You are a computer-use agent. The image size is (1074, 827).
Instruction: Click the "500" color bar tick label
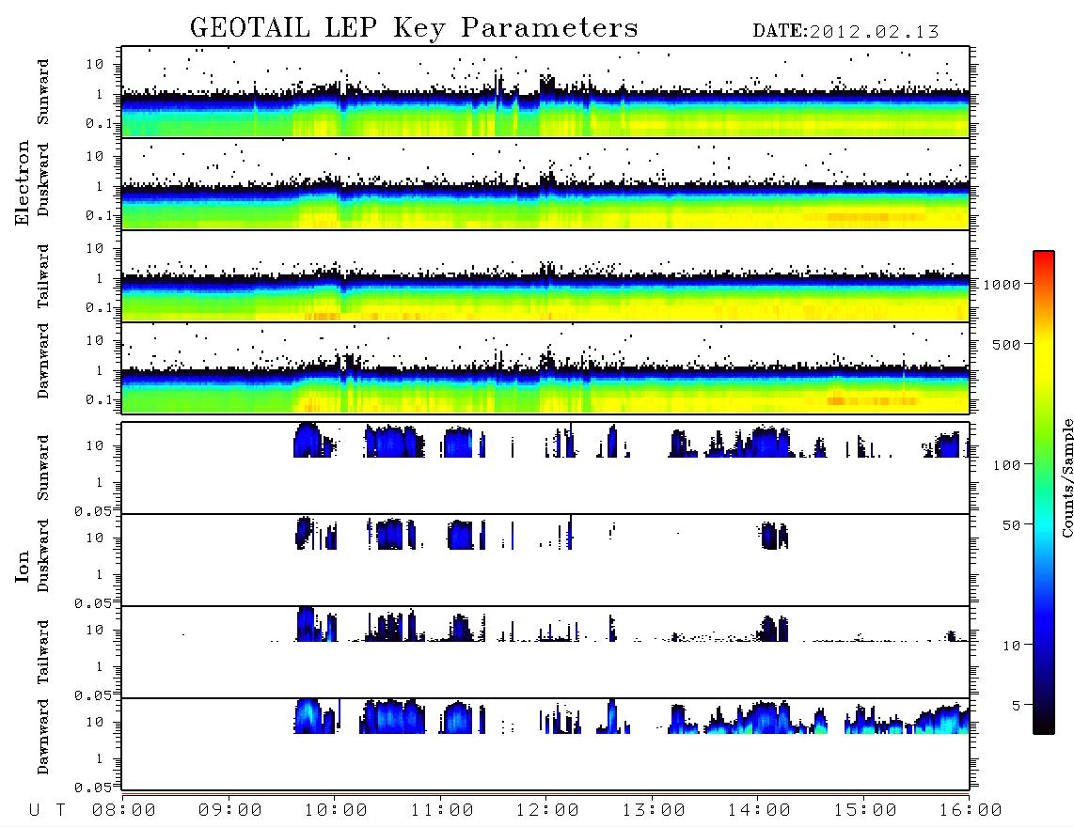pyautogui.click(x=1006, y=344)
